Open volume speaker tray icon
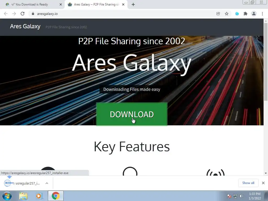The image size is (268, 201). click(242, 196)
